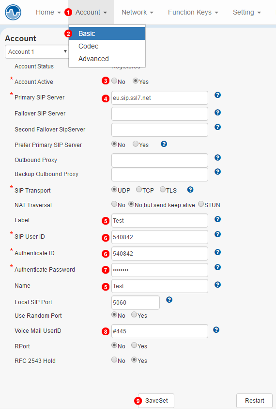
Task: Show help for Local SIP Port
Action: pos(169,300)
